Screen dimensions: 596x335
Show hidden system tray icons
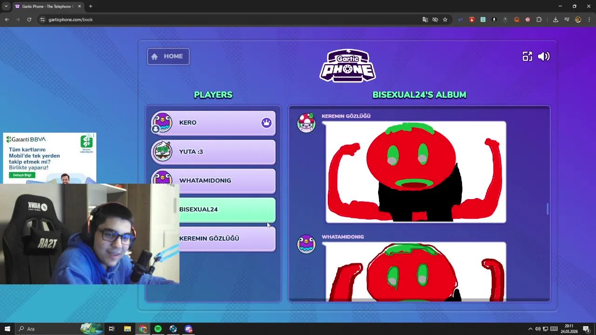[x=530, y=329]
